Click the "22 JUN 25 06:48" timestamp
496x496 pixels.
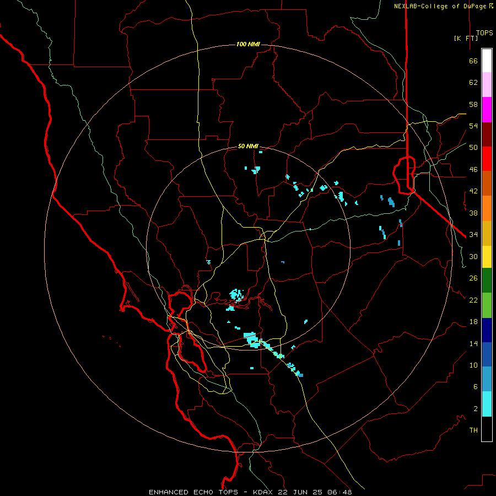[x=315, y=492]
